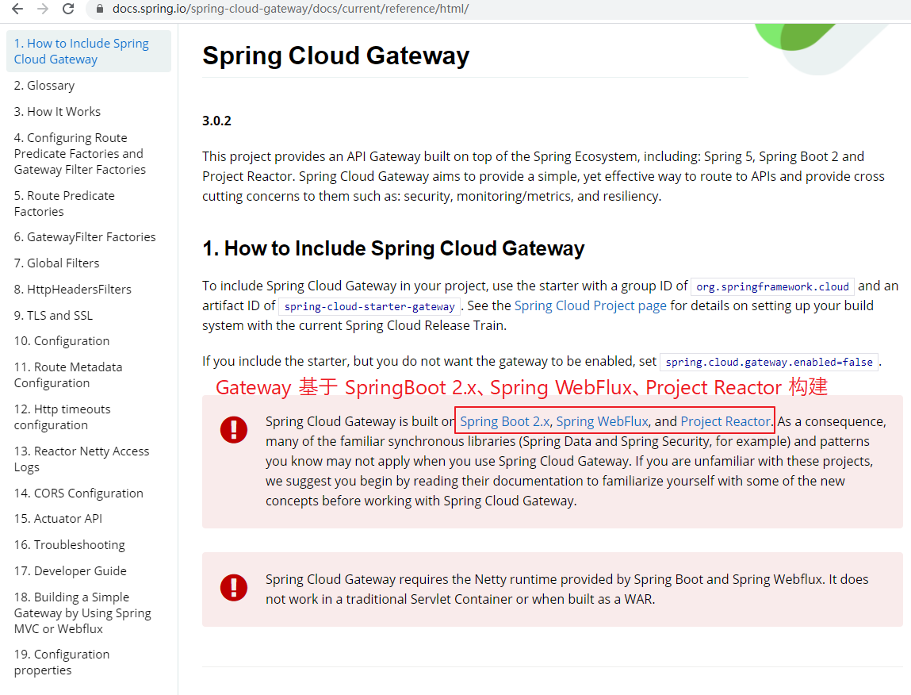
Task: Go to the Troubleshooting section
Action: pyautogui.click(x=69, y=544)
